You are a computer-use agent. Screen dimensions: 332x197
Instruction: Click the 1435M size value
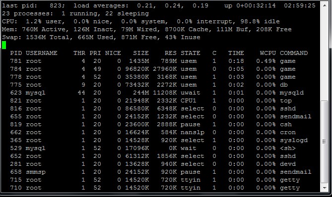point(139,61)
